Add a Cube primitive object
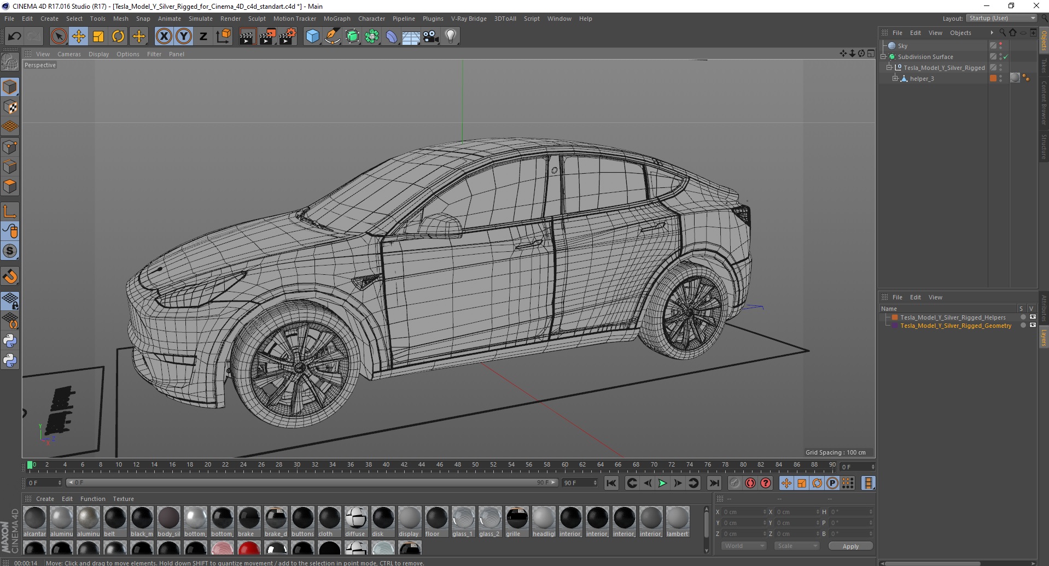This screenshot has width=1049, height=566. coord(312,37)
